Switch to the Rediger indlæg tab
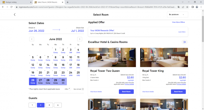 (x=17, y=2)
